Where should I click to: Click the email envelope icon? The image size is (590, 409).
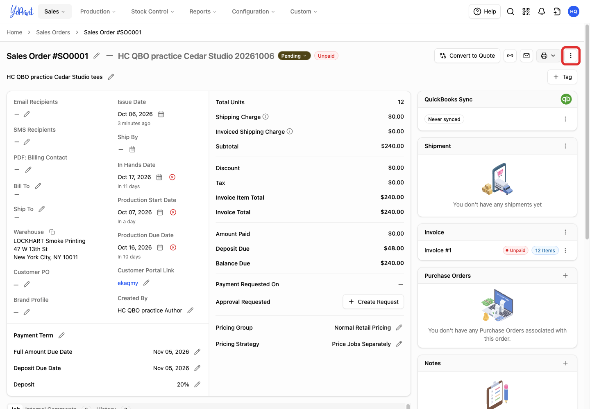tap(526, 56)
